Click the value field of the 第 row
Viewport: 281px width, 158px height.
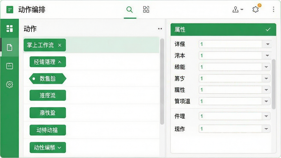click(x=231, y=78)
